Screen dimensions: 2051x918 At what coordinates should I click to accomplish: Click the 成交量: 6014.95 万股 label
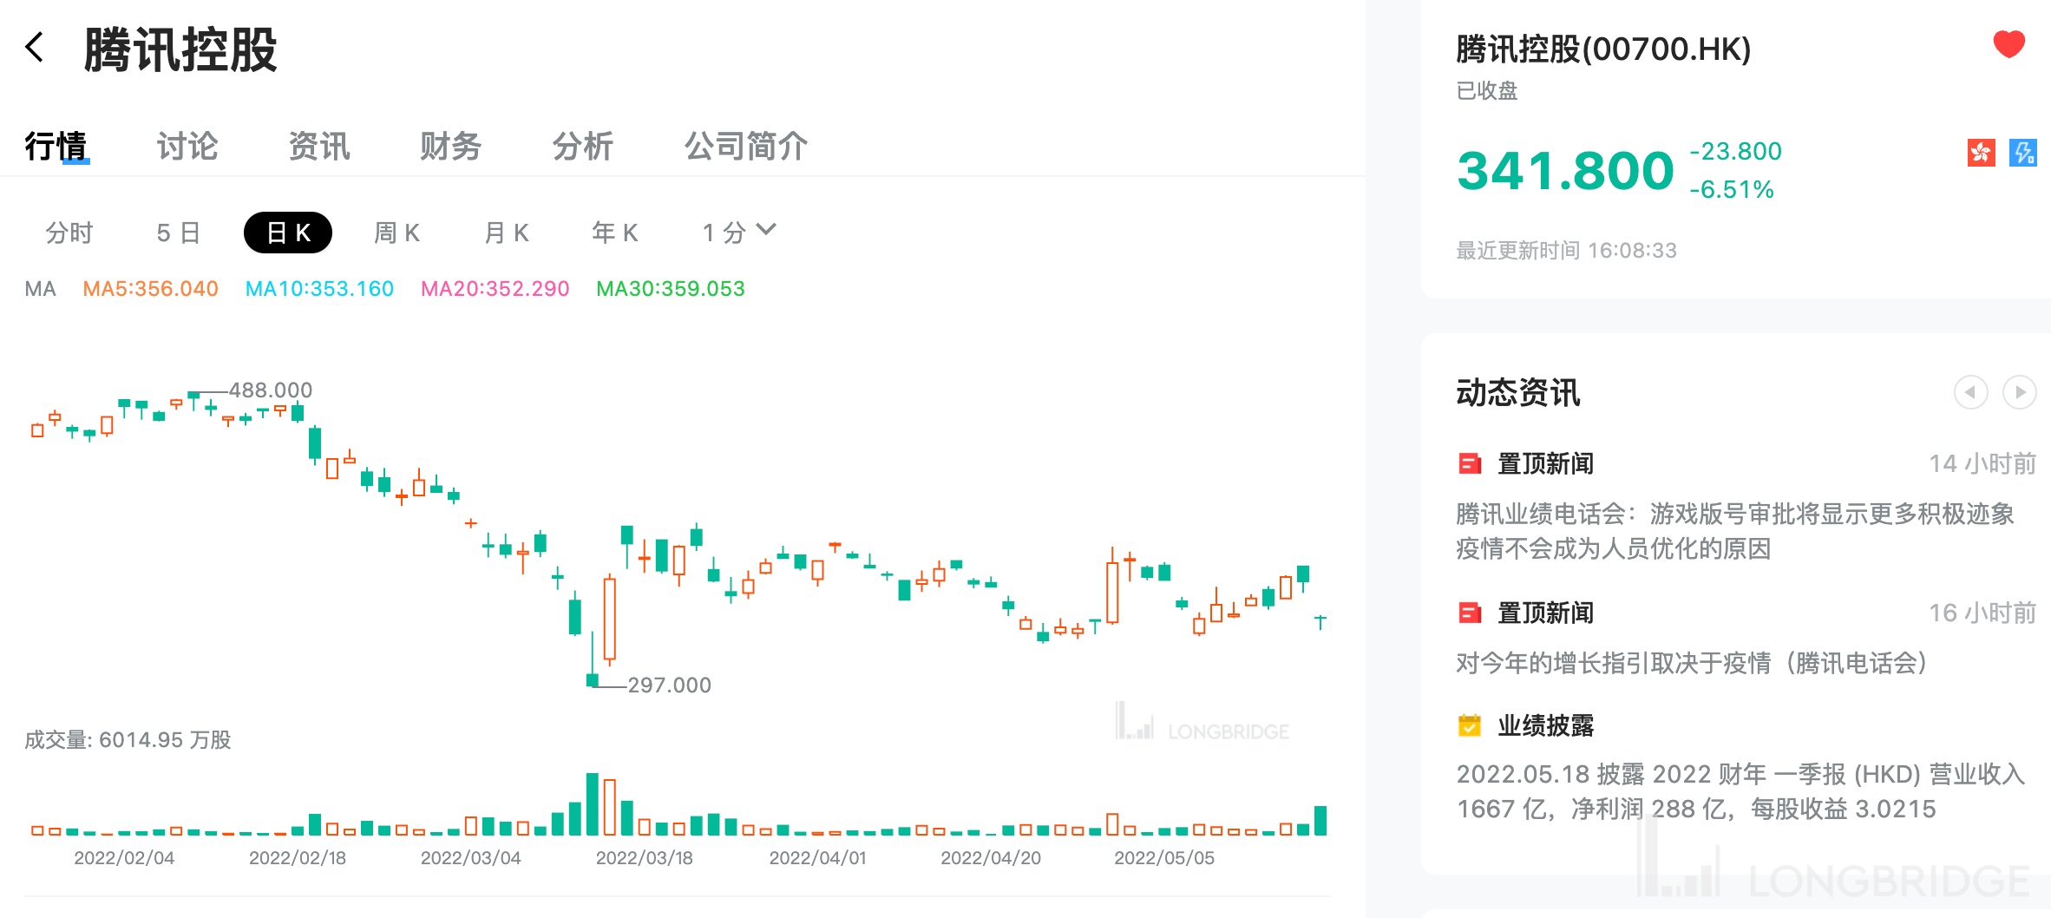point(128,740)
